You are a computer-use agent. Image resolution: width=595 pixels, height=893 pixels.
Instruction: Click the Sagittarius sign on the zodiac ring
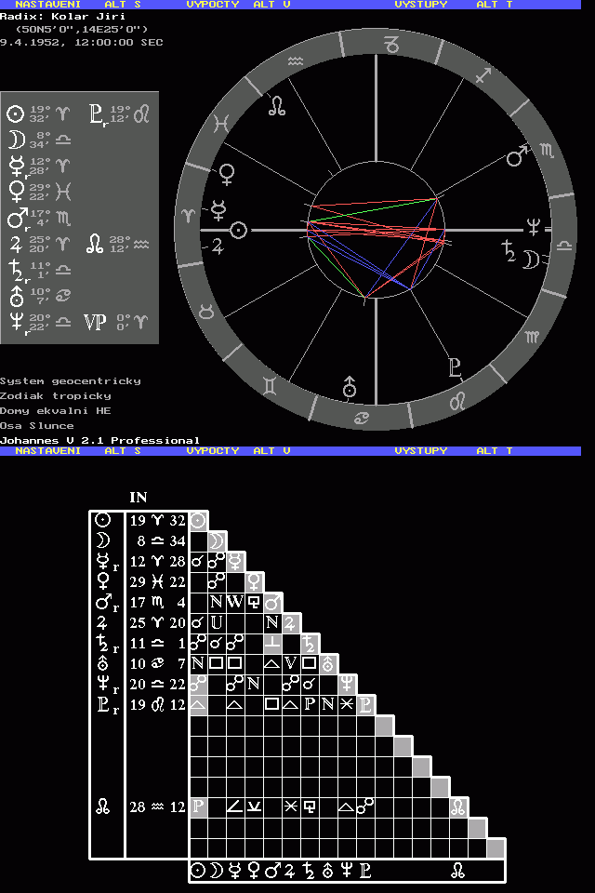tap(482, 77)
